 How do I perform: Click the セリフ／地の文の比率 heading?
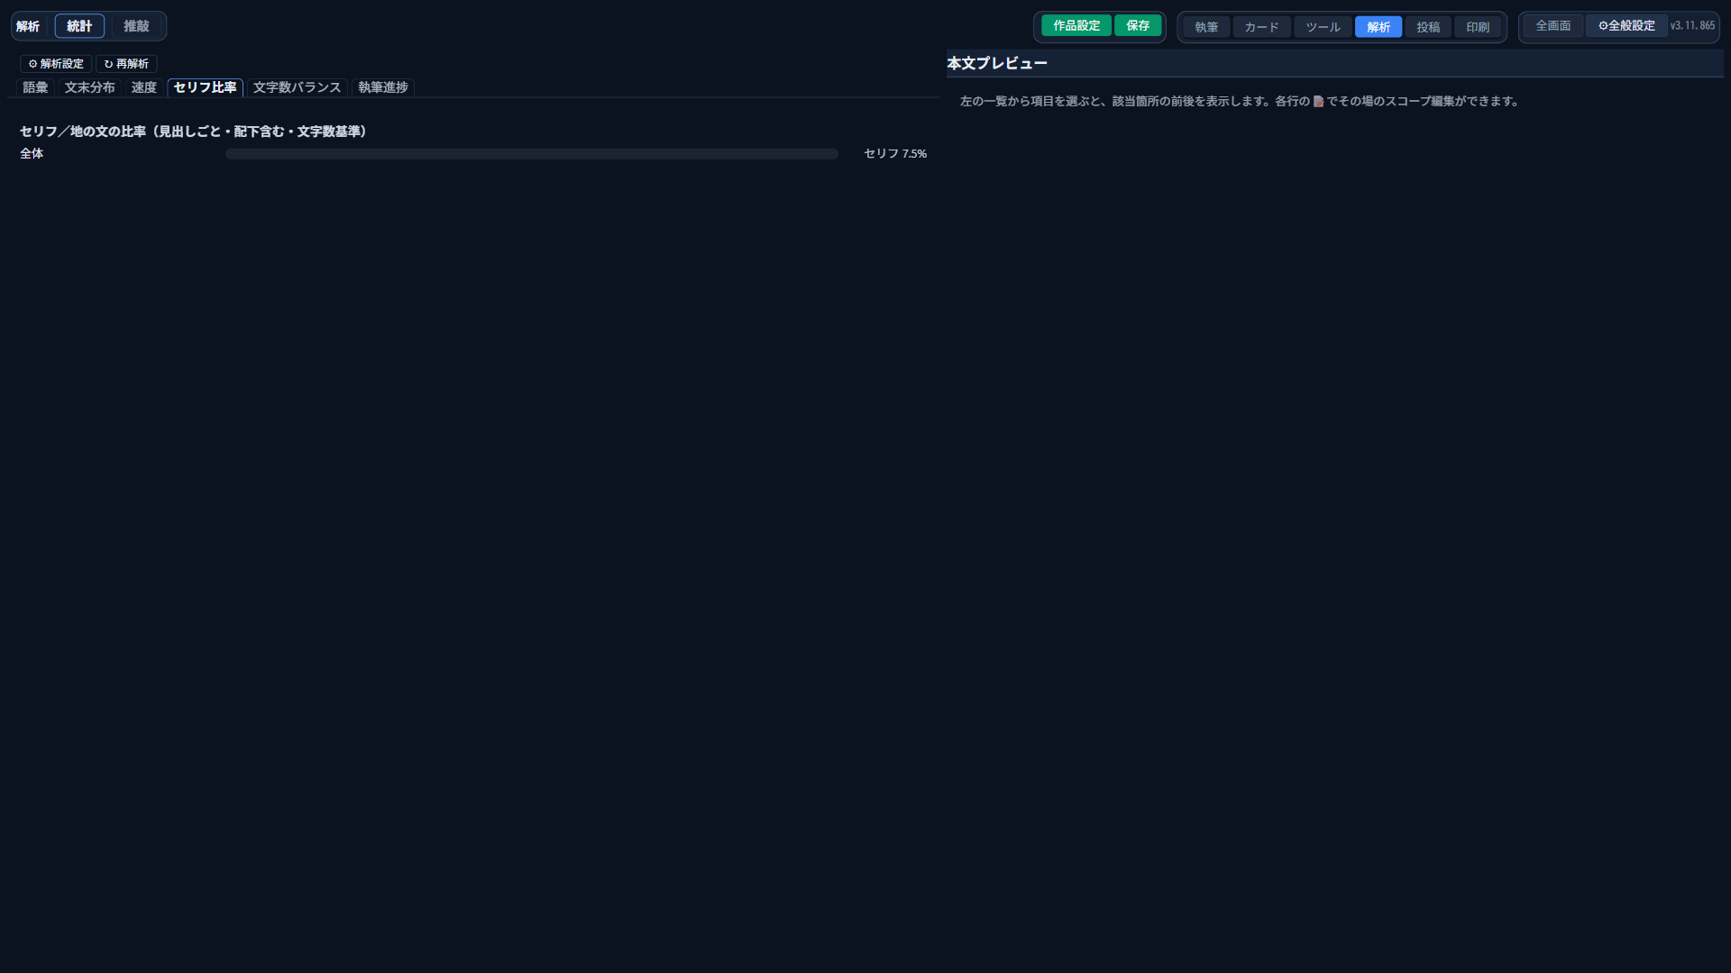point(193,132)
